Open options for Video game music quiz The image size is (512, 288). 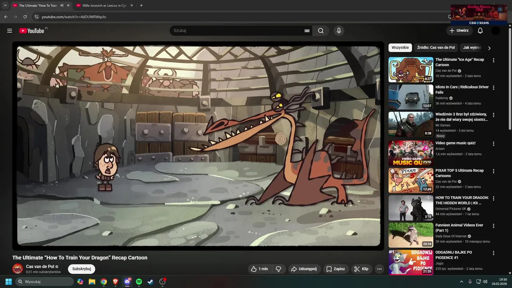pyautogui.click(x=493, y=144)
